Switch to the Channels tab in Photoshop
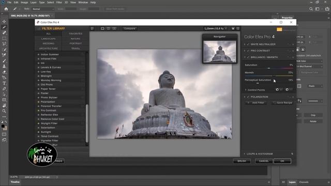331x186 pixels. (x=304, y=182)
